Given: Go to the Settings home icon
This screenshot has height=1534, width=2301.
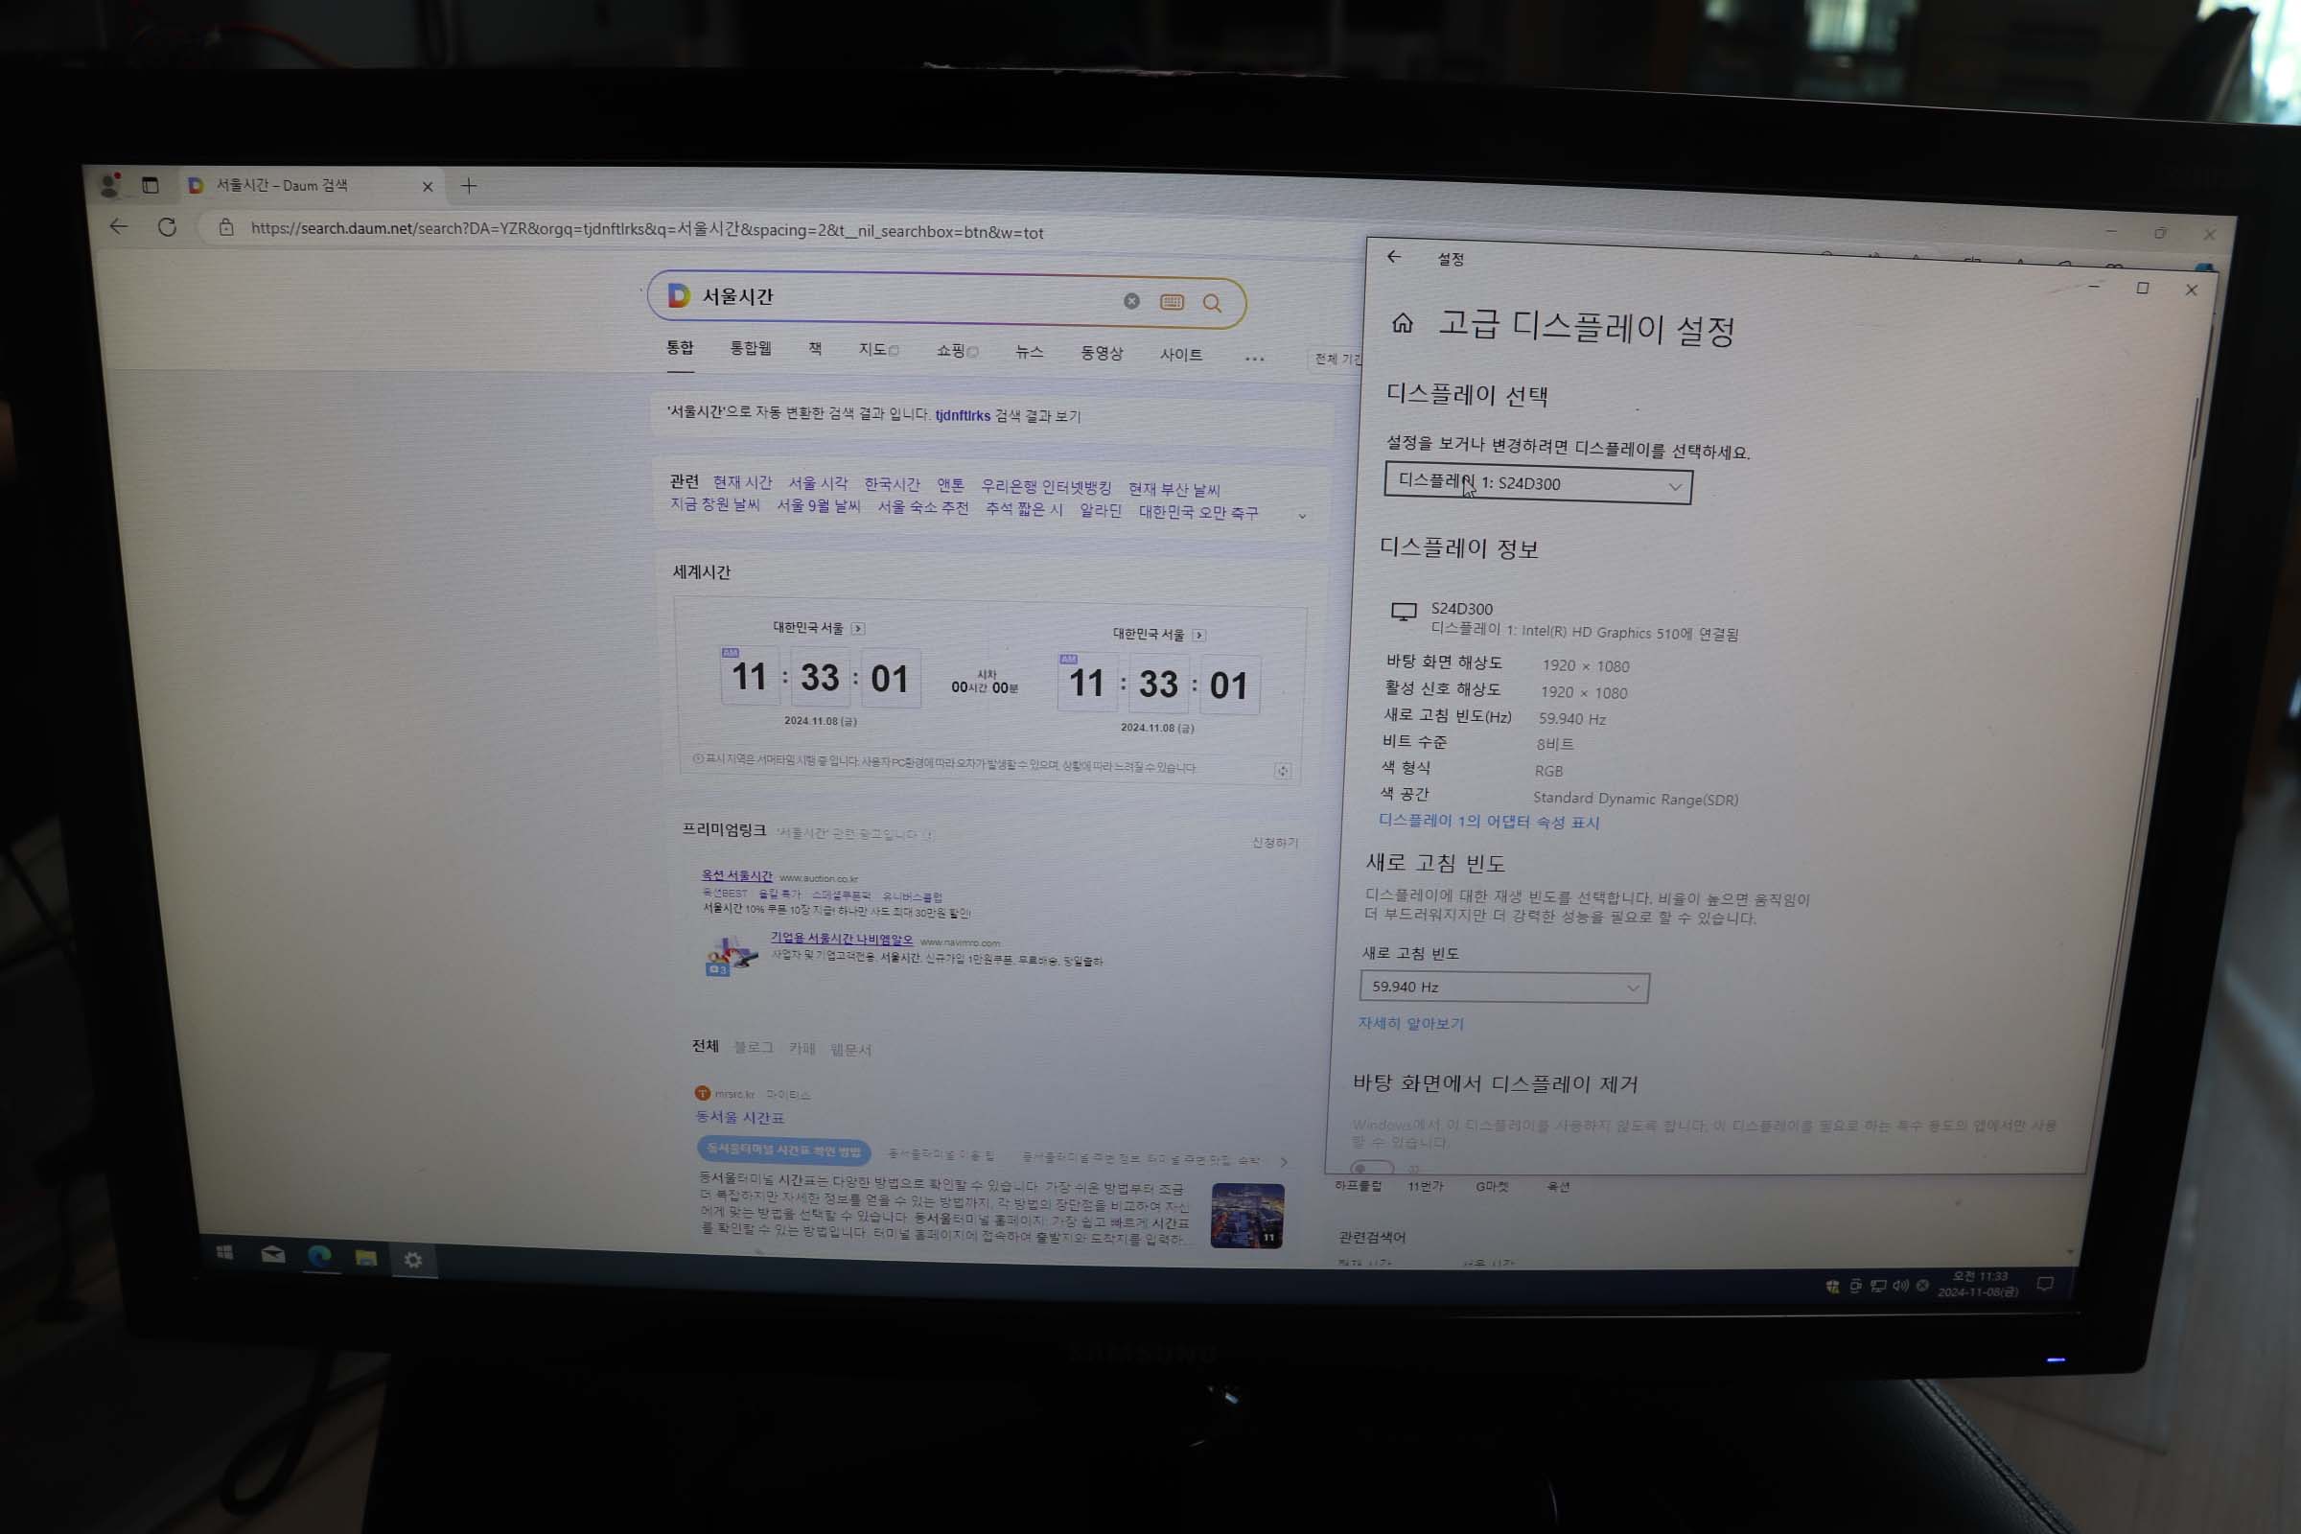Looking at the screenshot, I should pos(1402,323).
